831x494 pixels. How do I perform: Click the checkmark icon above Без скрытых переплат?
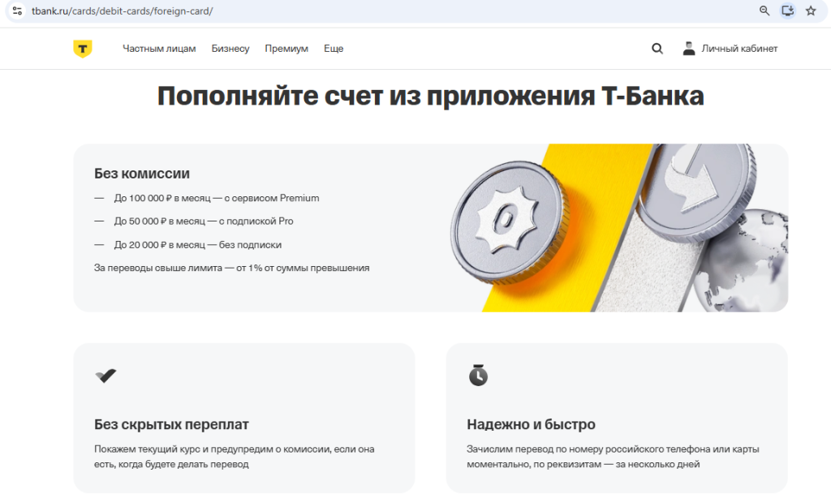105,376
